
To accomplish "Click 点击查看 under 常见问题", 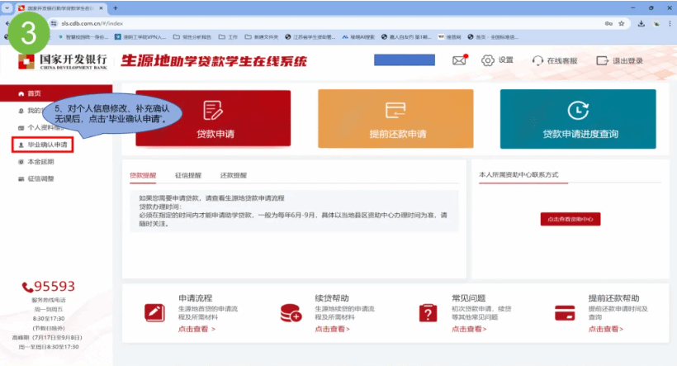I will point(469,330).
